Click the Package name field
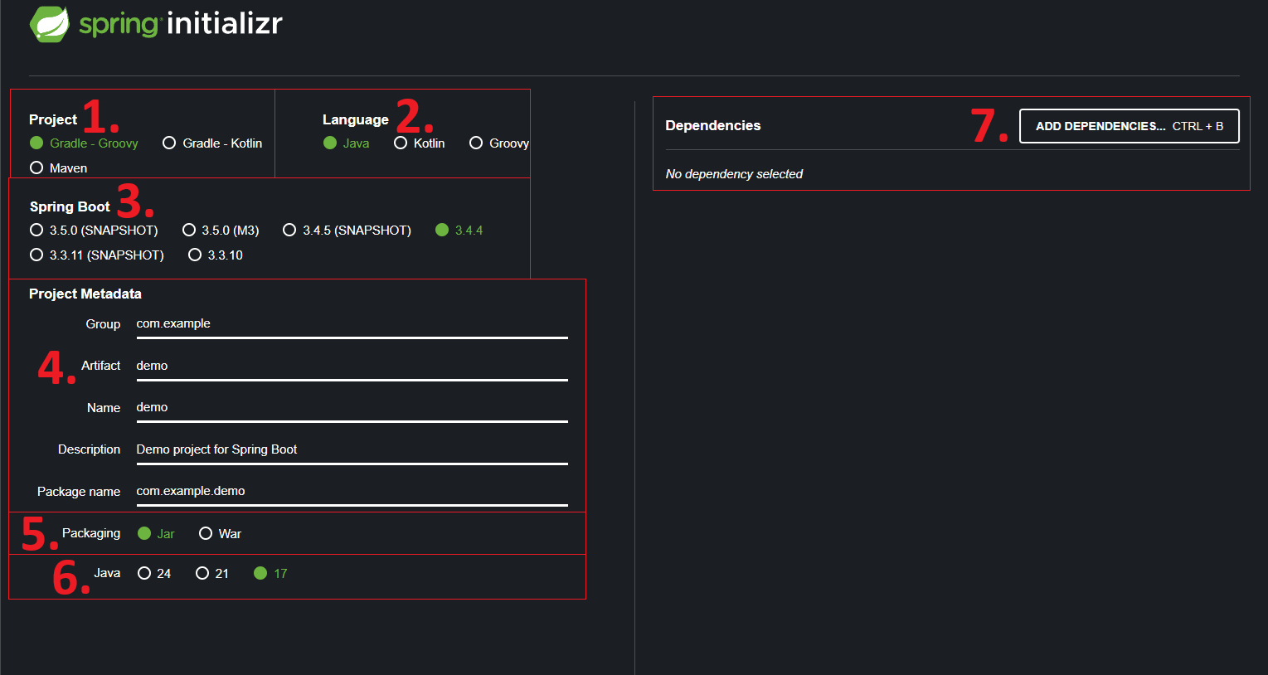Image resolution: width=1268 pixels, height=675 pixels. click(352, 492)
